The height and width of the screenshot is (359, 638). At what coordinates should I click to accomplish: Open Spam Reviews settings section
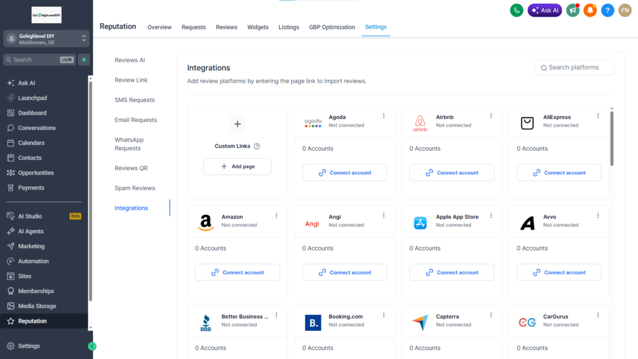[x=135, y=188]
